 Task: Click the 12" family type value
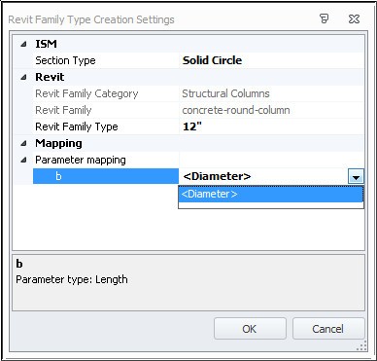pos(192,126)
